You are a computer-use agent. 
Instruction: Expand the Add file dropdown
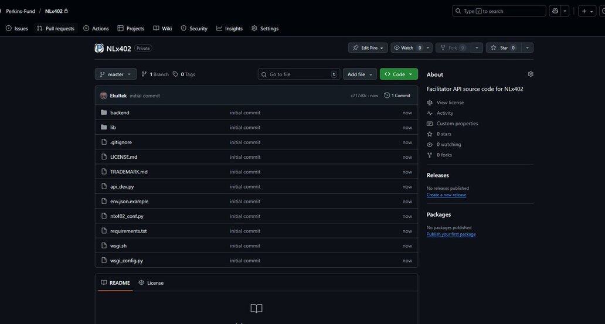(359, 74)
